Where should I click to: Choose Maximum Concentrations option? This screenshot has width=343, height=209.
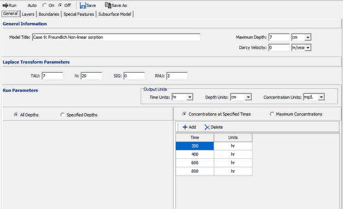coord(272,114)
